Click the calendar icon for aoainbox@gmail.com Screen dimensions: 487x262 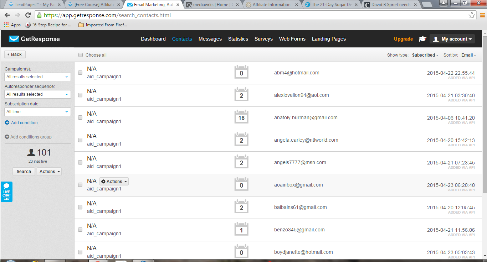[x=241, y=184]
